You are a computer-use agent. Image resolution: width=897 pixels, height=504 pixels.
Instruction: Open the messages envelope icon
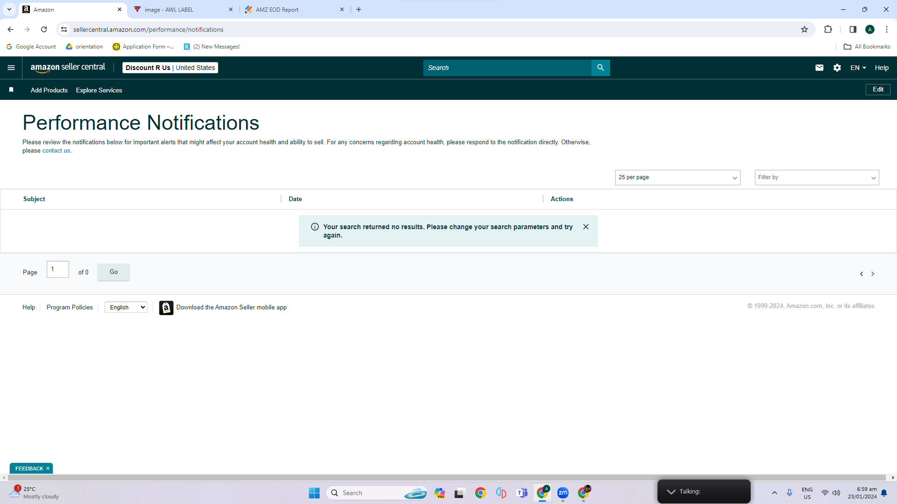[x=819, y=68]
